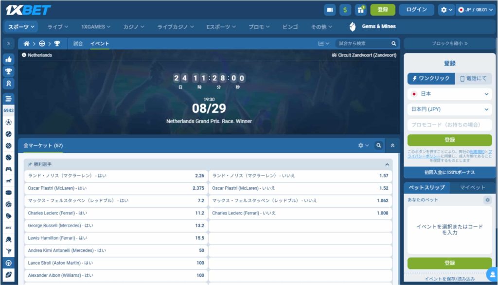Open the Eスポーツ menu
This screenshot has height=285, width=498.
click(221, 27)
